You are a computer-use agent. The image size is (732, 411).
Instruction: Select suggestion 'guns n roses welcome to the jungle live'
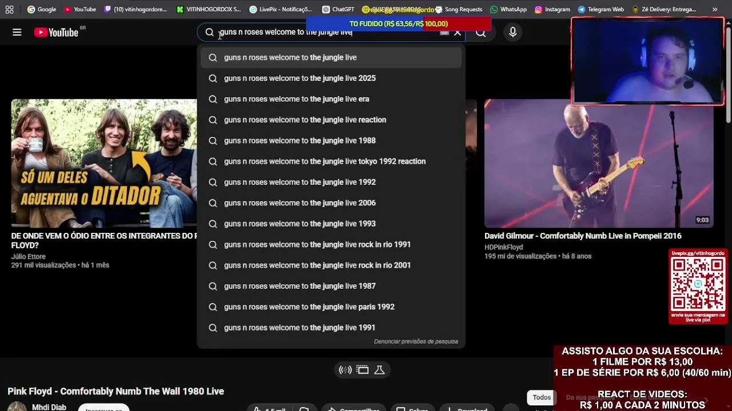(331, 57)
